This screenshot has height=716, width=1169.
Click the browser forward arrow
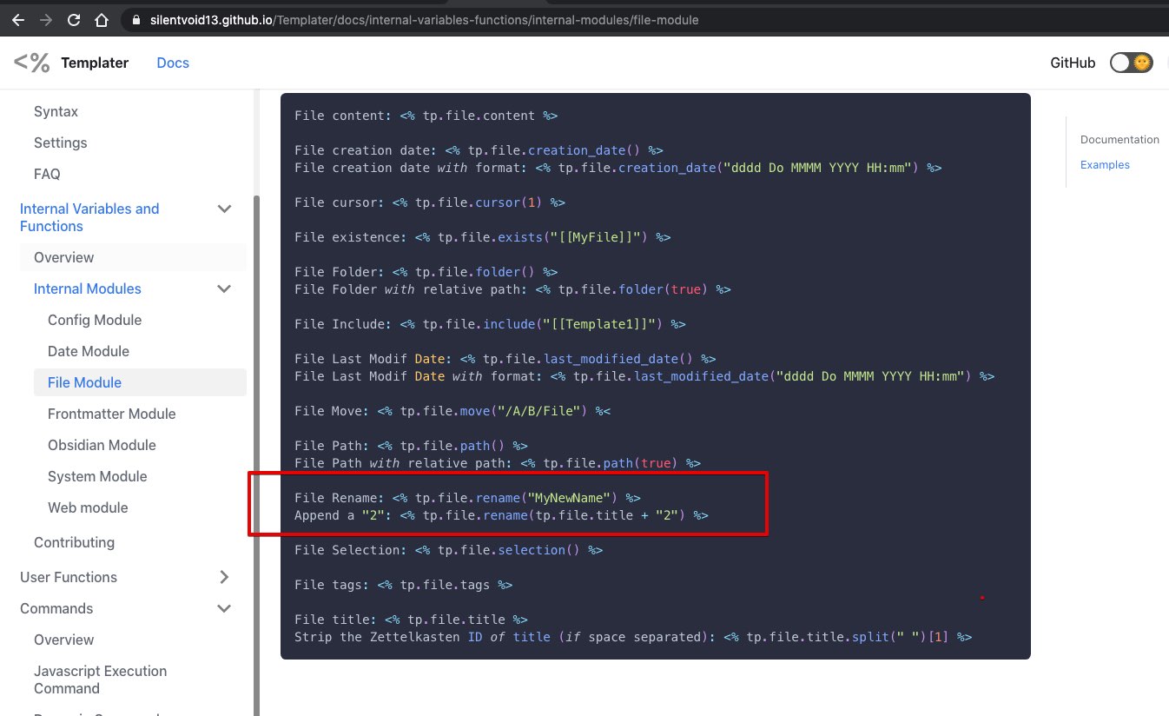[x=47, y=19]
